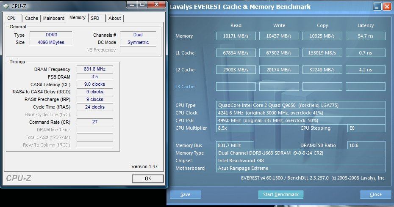This screenshot has height=207, width=394.
Task: Click the DDR3 type field
Action: click(51, 35)
